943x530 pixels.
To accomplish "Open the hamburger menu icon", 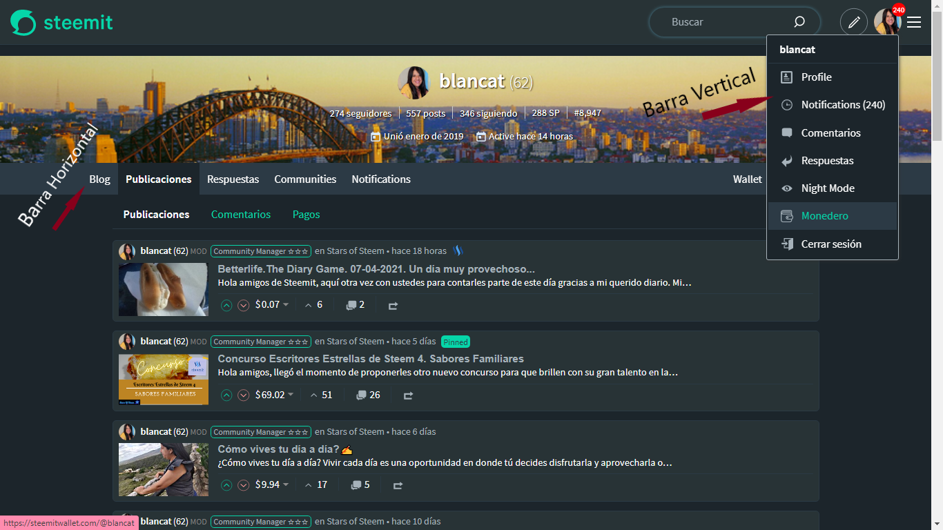I will [914, 22].
